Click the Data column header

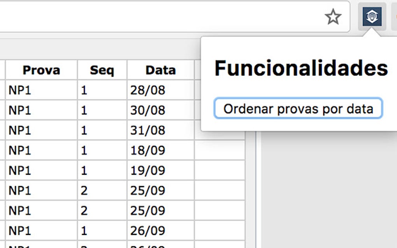[x=160, y=70]
